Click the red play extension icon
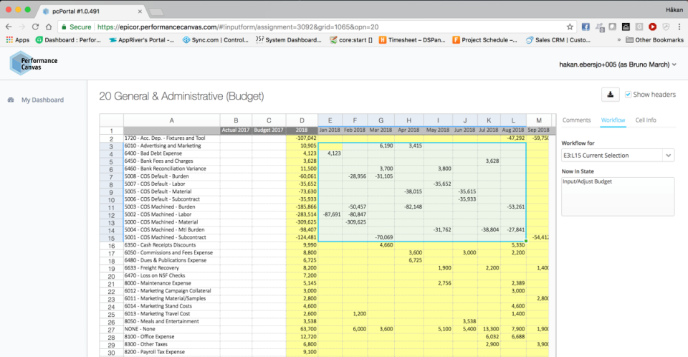This screenshot has height=357, width=688. coord(652,27)
